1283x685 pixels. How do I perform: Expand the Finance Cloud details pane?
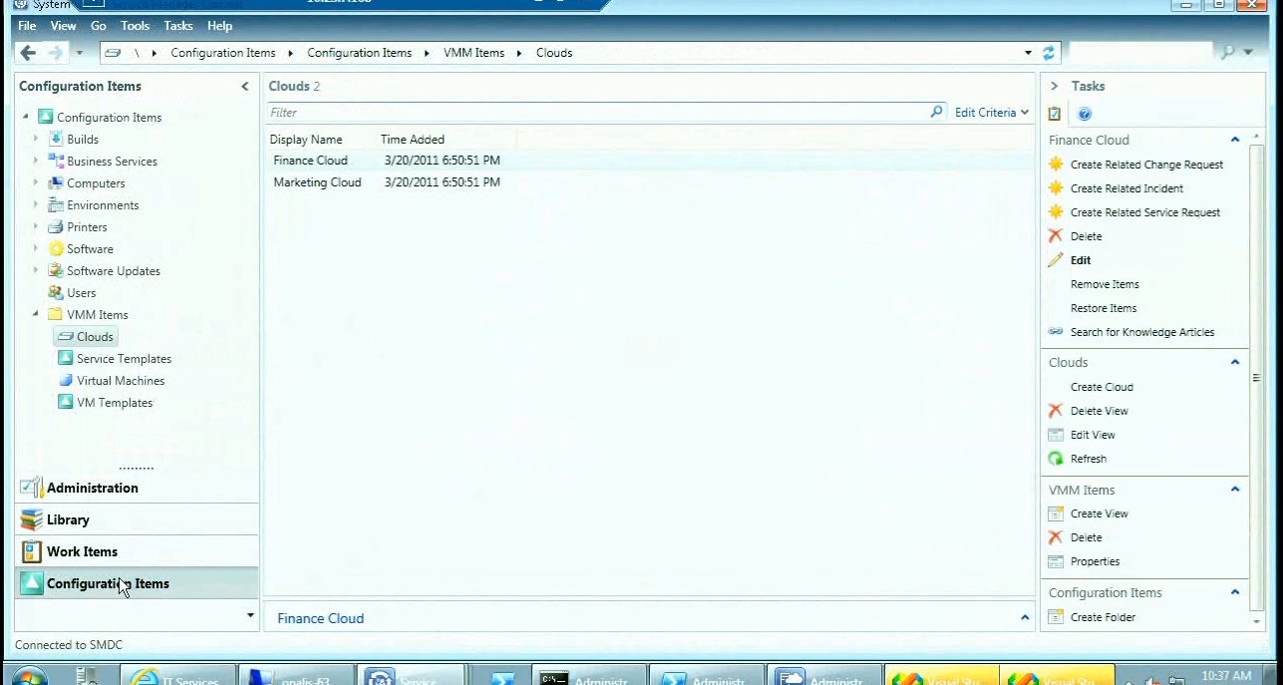[x=1025, y=618]
